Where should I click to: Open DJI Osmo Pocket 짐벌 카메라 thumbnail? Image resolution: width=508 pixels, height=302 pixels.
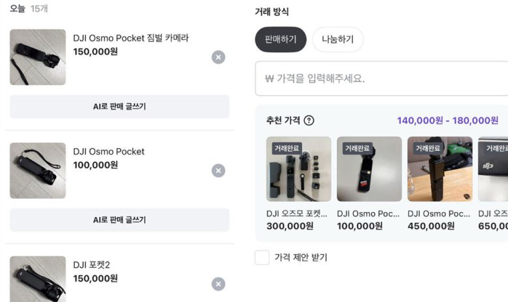click(38, 57)
